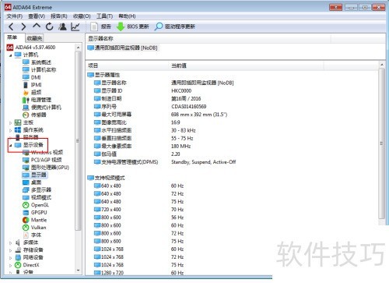Select the overclock flame icon
The width and height of the screenshot is (389, 283).
click(x=26, y=92)
